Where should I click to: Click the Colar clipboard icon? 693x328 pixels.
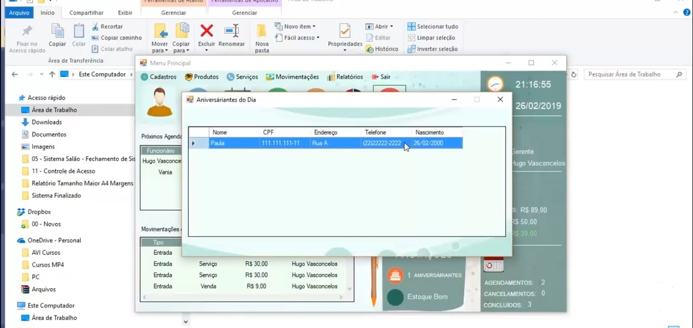pos(79,31)
